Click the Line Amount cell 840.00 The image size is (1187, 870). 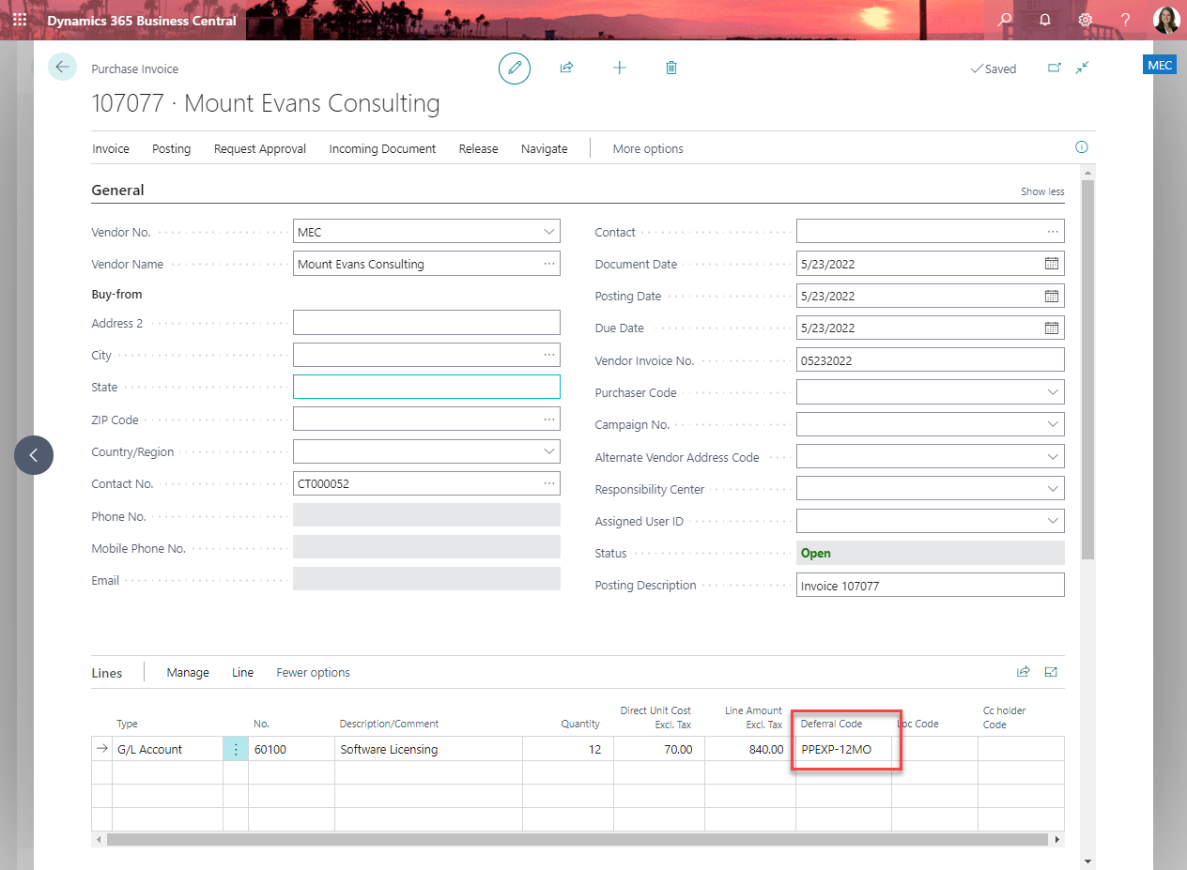pyautogui.click(x=750, y=749)
